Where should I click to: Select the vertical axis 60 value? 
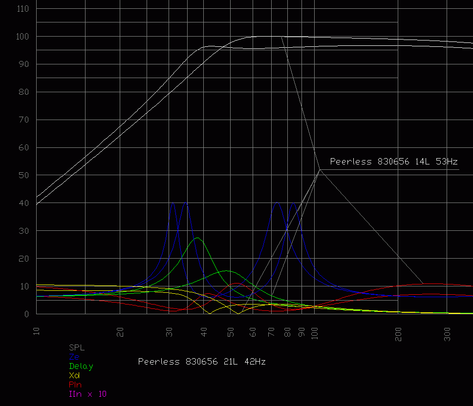24,147
